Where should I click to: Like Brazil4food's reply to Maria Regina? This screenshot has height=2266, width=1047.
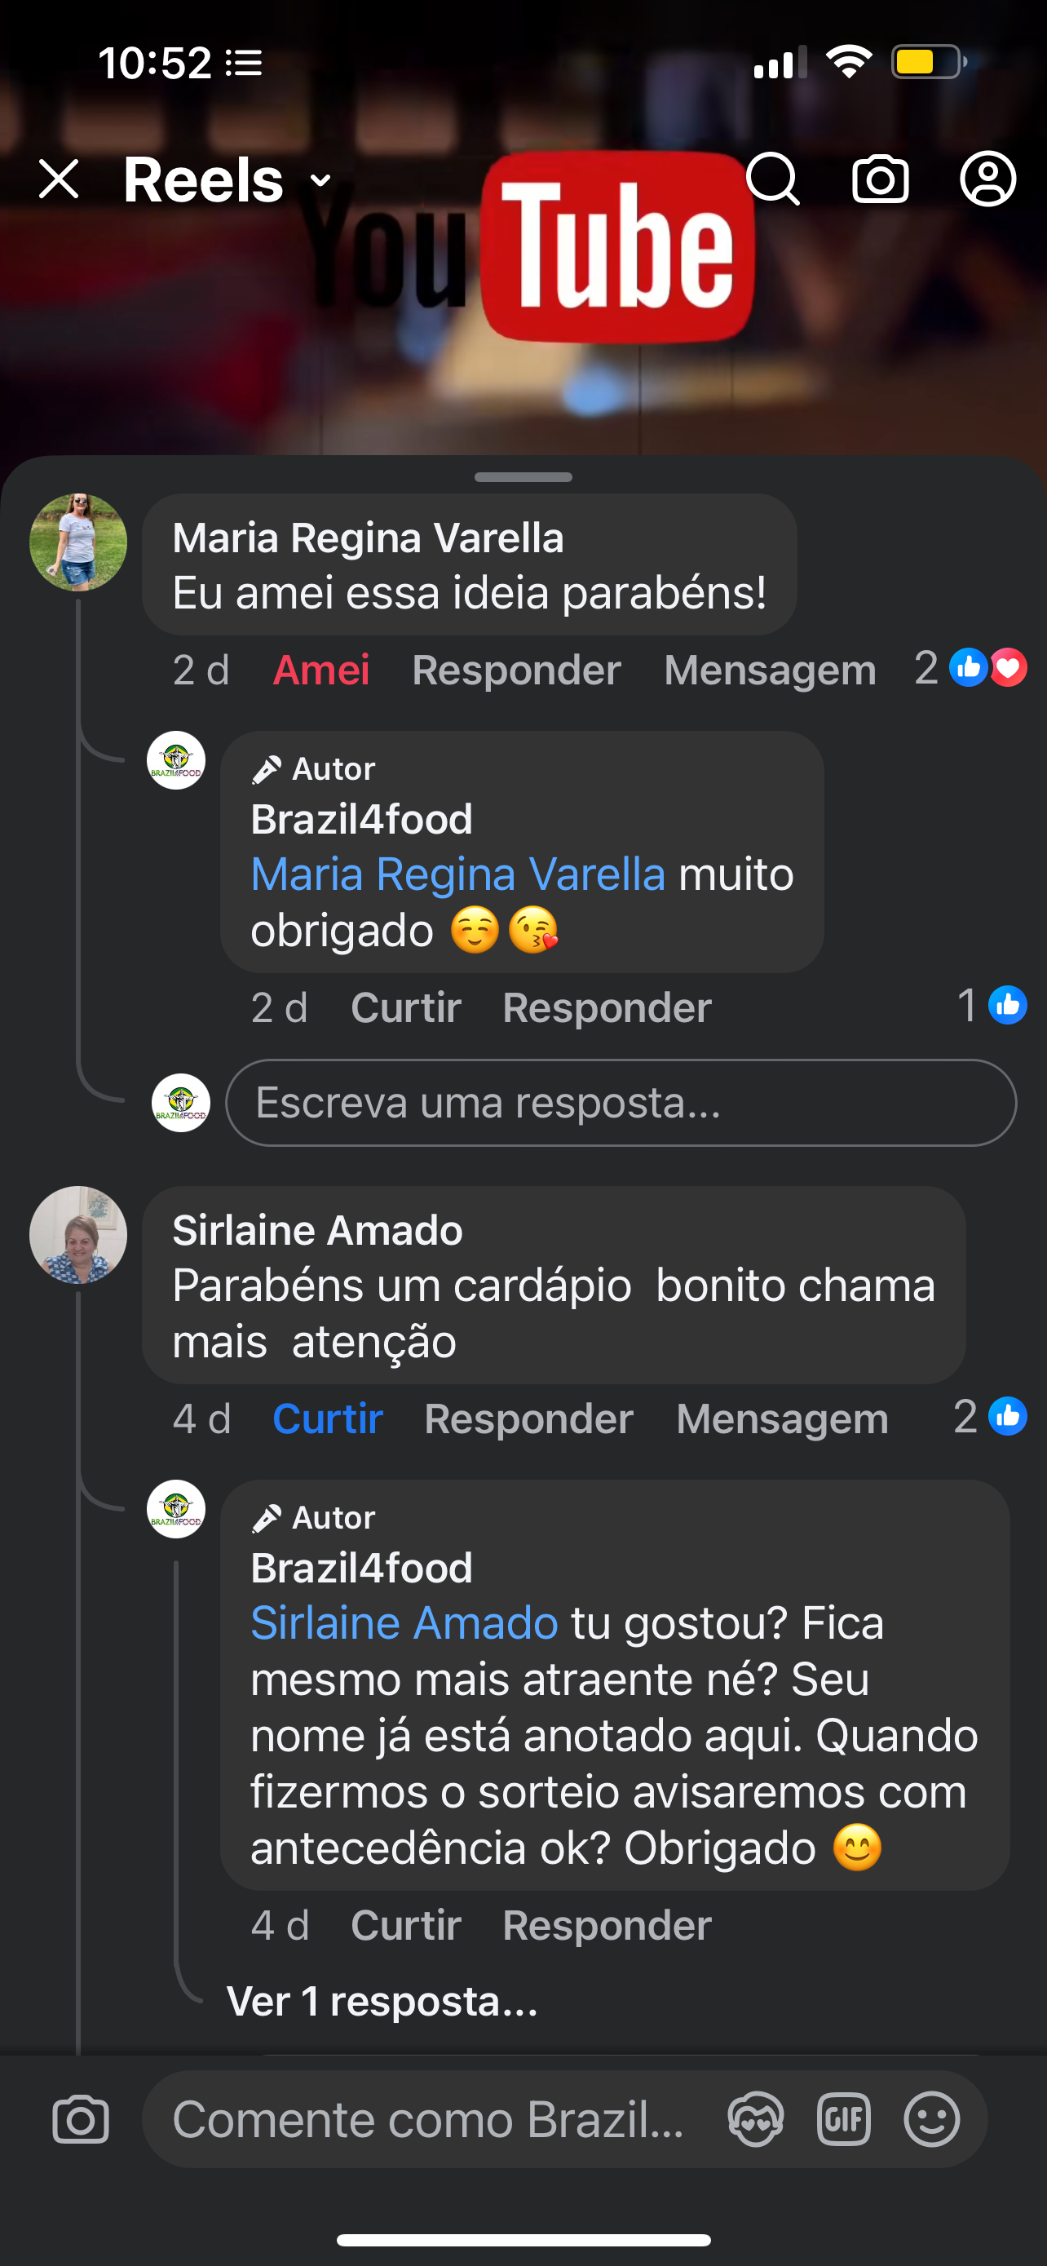coord(405,1008)
